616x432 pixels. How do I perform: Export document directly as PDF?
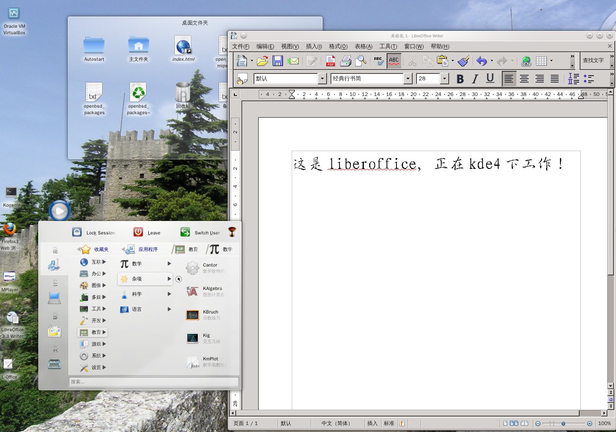pos(330,61)
